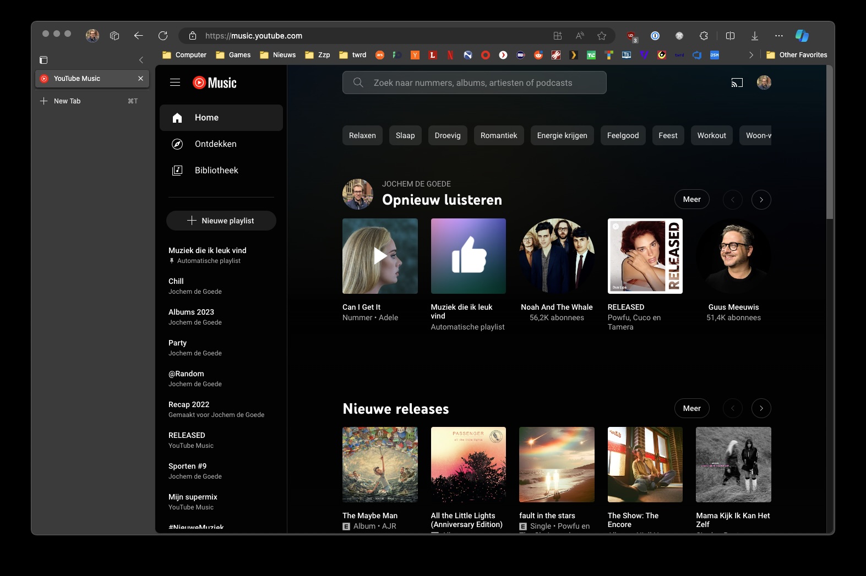This screenshot has height=576, width=866.
Task: Open Mama Kijk Ik Kan Het Zelf cover
Action: 734,464
